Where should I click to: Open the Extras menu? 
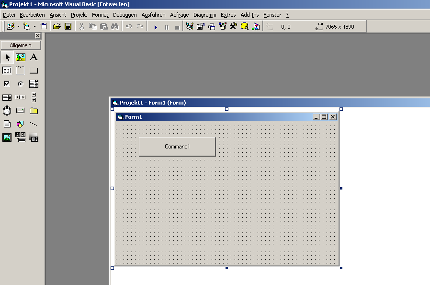228,15
